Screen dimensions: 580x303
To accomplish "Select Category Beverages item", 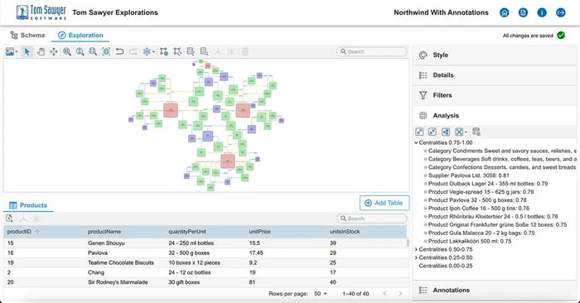I will click(502, 159).
